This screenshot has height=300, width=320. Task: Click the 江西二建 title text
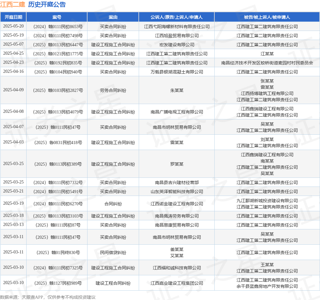pos(12,4)
